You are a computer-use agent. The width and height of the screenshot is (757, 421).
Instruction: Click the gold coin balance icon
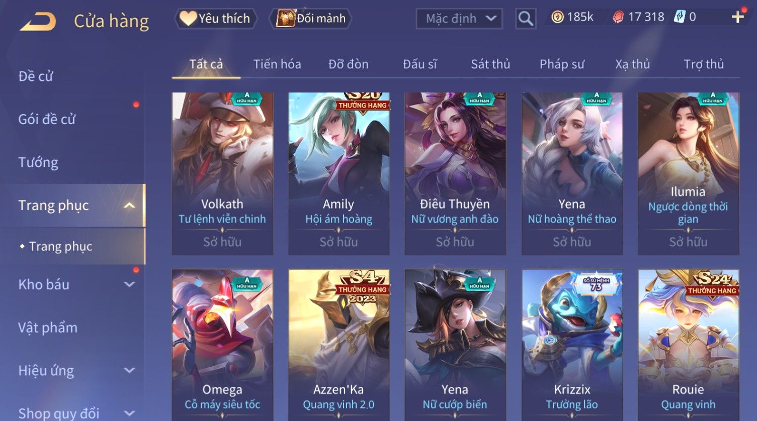coord(557,18)
